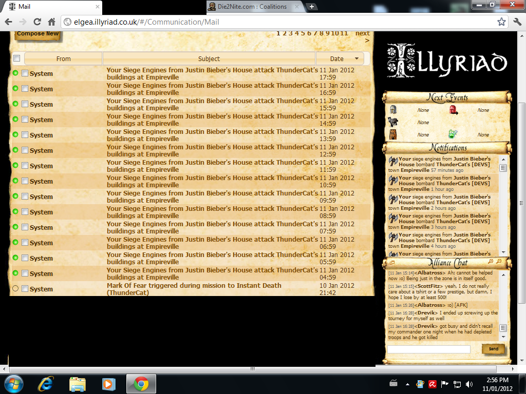Screen dimensions: 526x394
Task: Check the box for the 17:59 System mail
Action: 25,73
